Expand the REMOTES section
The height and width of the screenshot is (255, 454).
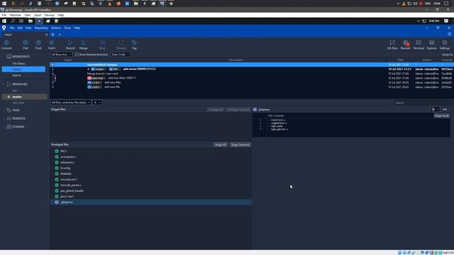coord(4,118)
